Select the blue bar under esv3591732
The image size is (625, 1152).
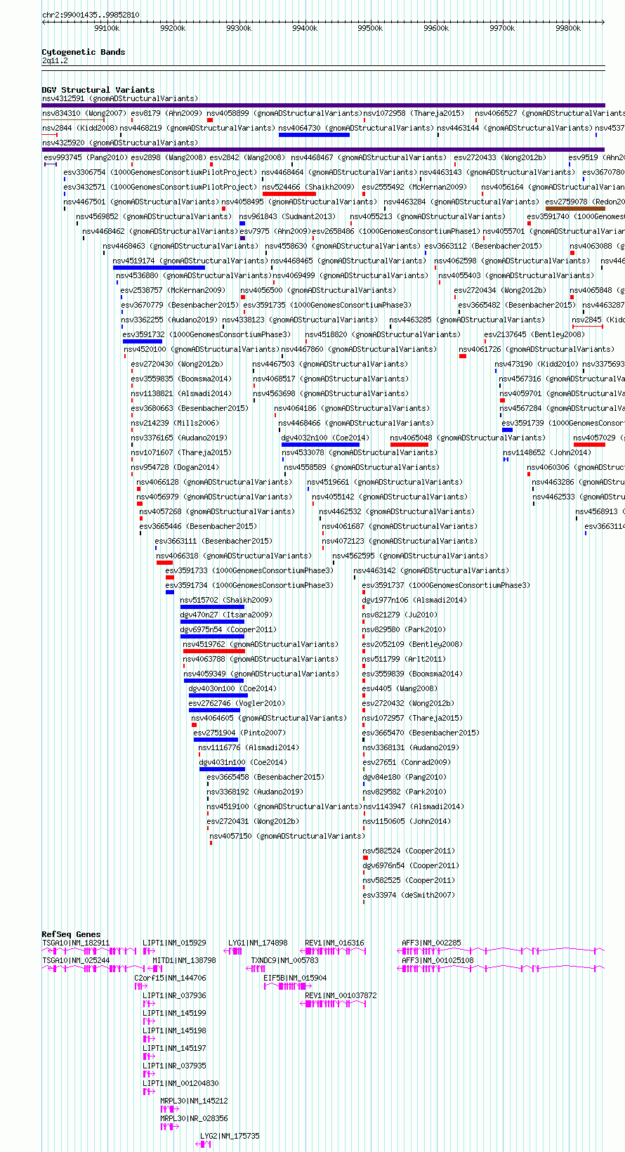pos(143,341)
